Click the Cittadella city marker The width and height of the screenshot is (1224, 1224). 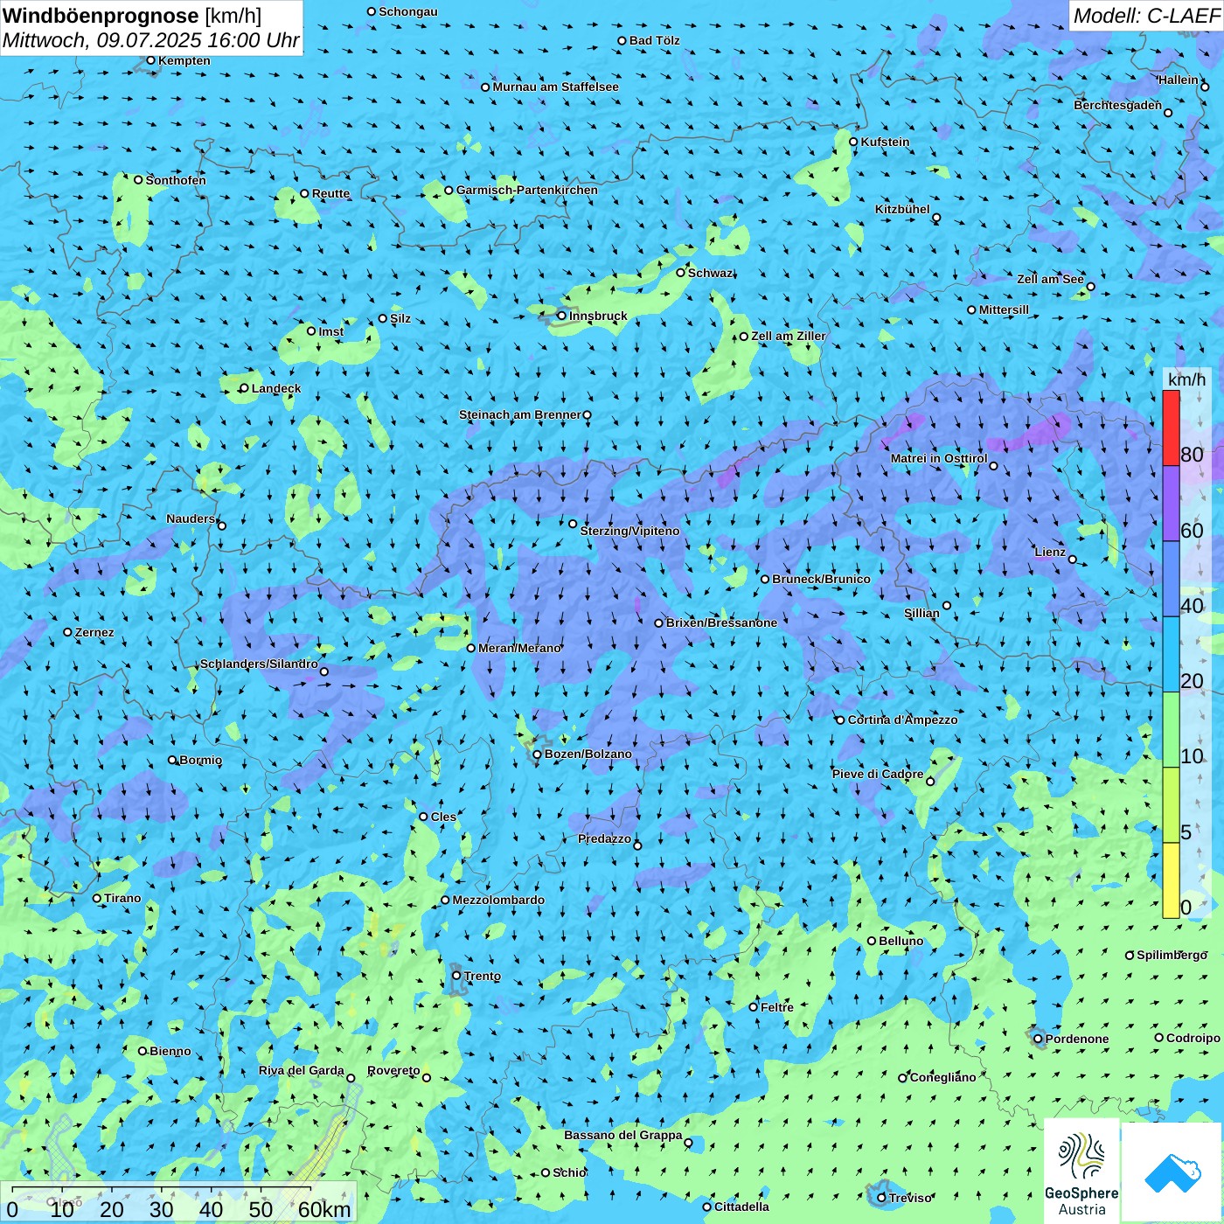707,1207
